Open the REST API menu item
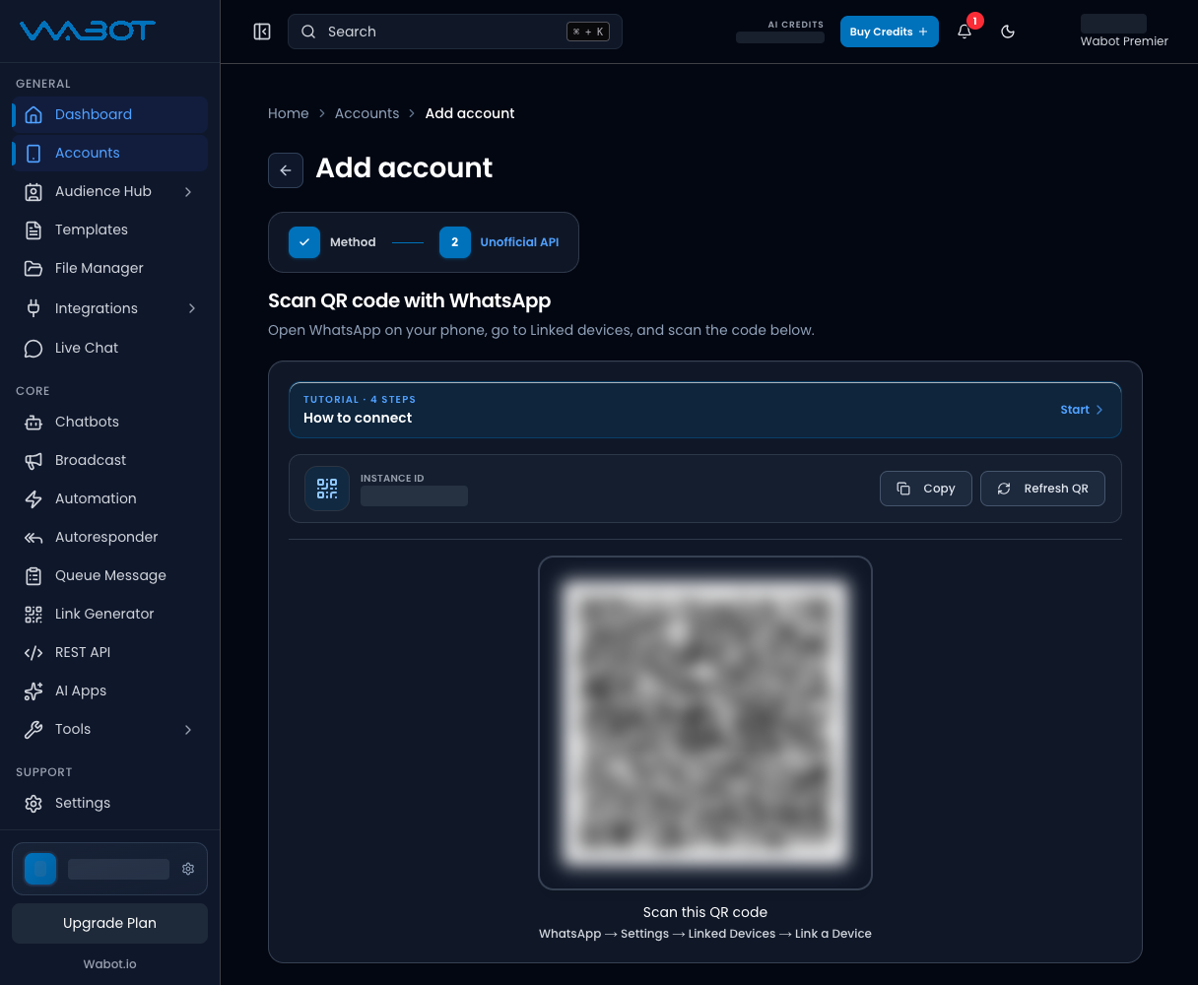Viewport: 1198px width, 985px height. tap(110, 652)
